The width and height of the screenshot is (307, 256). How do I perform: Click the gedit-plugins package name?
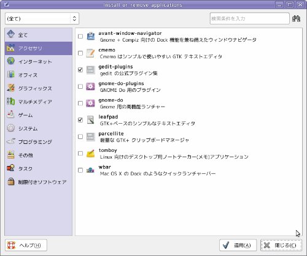pyautogui.click(x=115, y=67)
